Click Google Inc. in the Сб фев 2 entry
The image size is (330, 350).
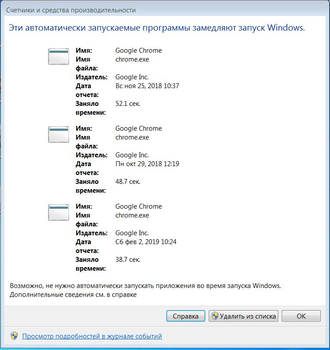132,233
